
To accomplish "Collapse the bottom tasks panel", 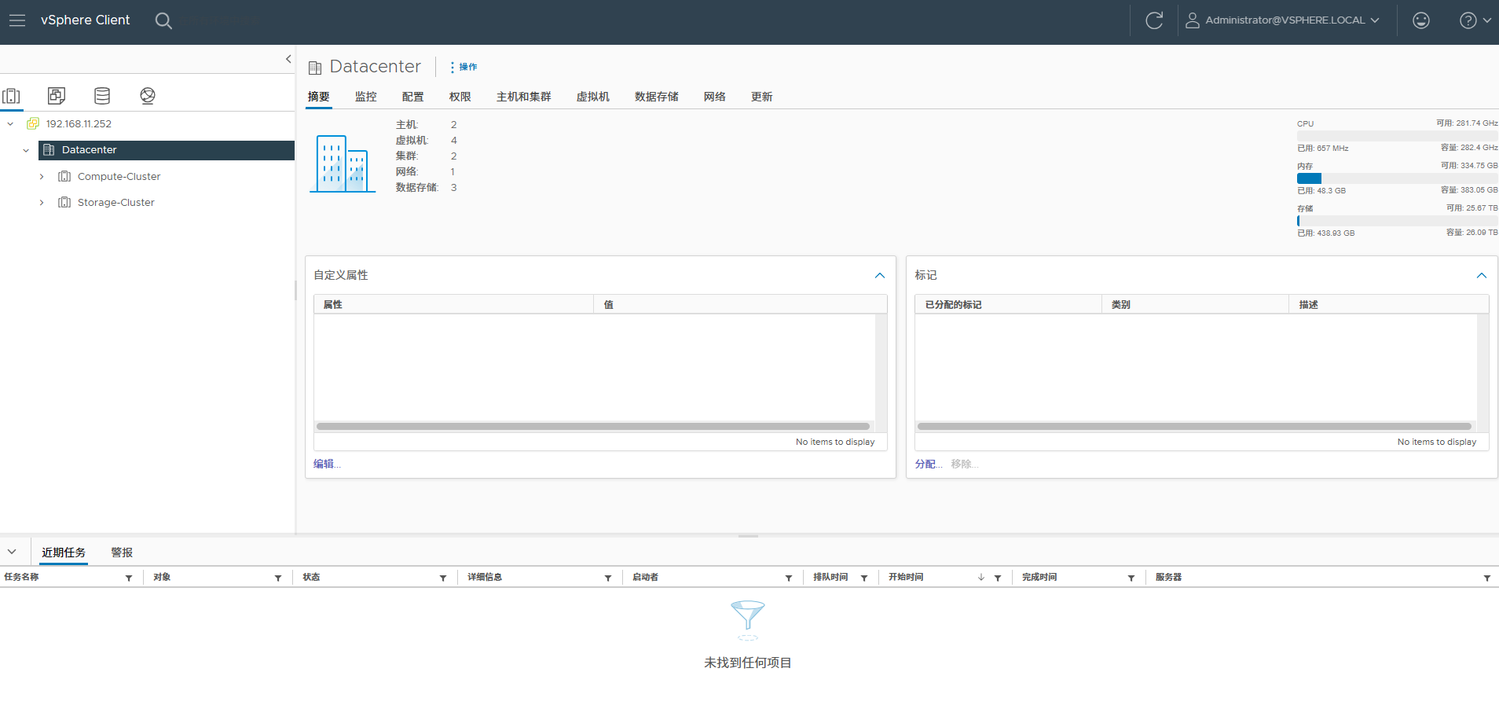I will coord(12,552).
